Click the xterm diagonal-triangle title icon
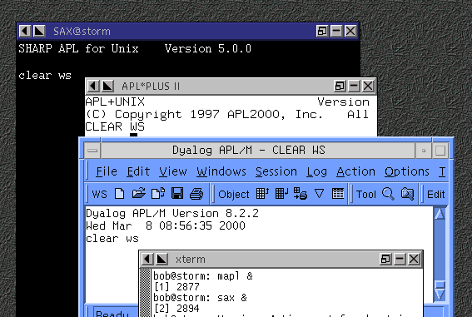Viewport: 472px width, 317px height. click(161, 259)
